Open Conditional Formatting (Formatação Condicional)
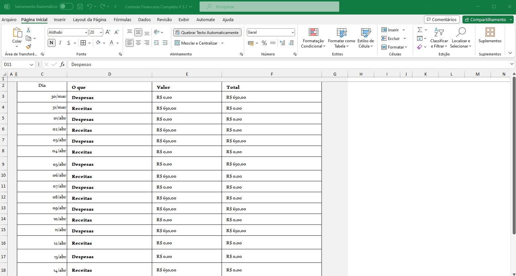The height and width of the screenshot is (276, 516). point(313,38)
